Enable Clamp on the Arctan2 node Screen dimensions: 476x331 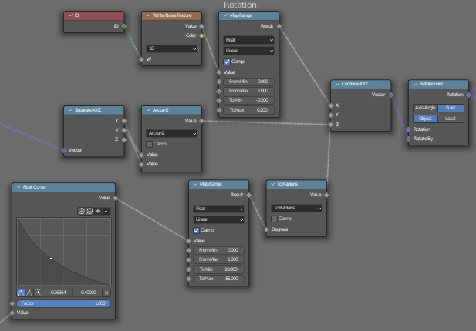[x=150, y=143]
